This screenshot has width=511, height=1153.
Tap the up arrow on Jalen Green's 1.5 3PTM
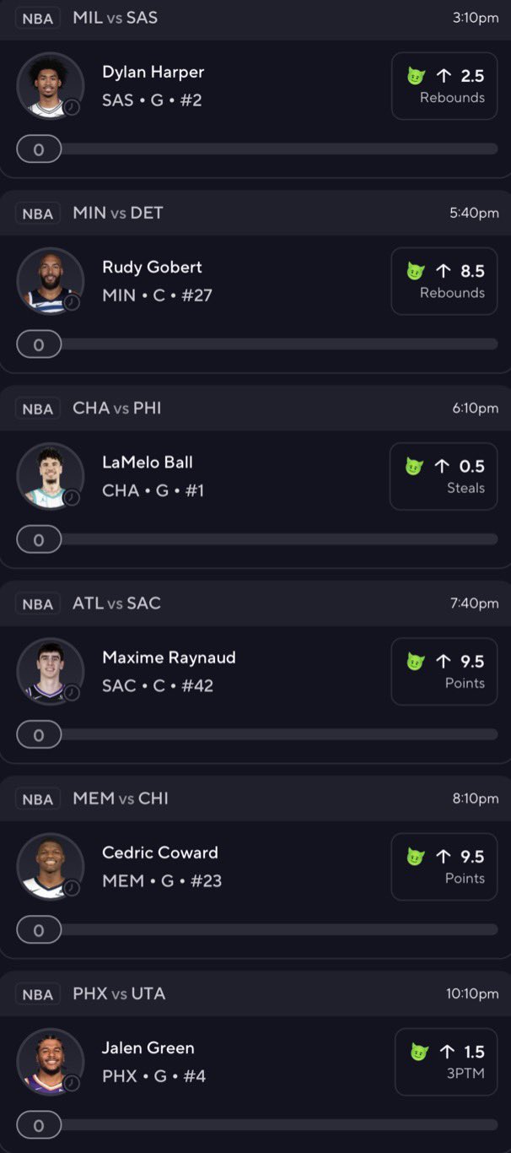tap(447, 1052)
